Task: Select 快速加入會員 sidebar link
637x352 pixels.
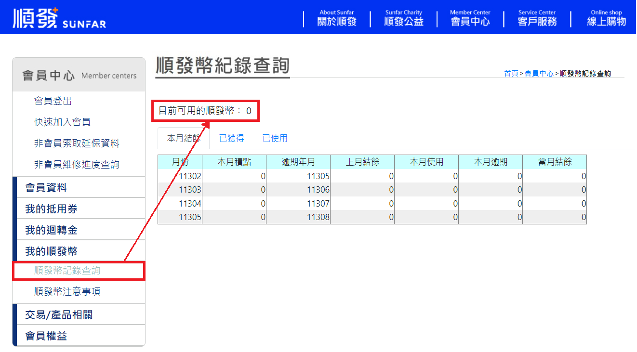Action: (62, 122)
